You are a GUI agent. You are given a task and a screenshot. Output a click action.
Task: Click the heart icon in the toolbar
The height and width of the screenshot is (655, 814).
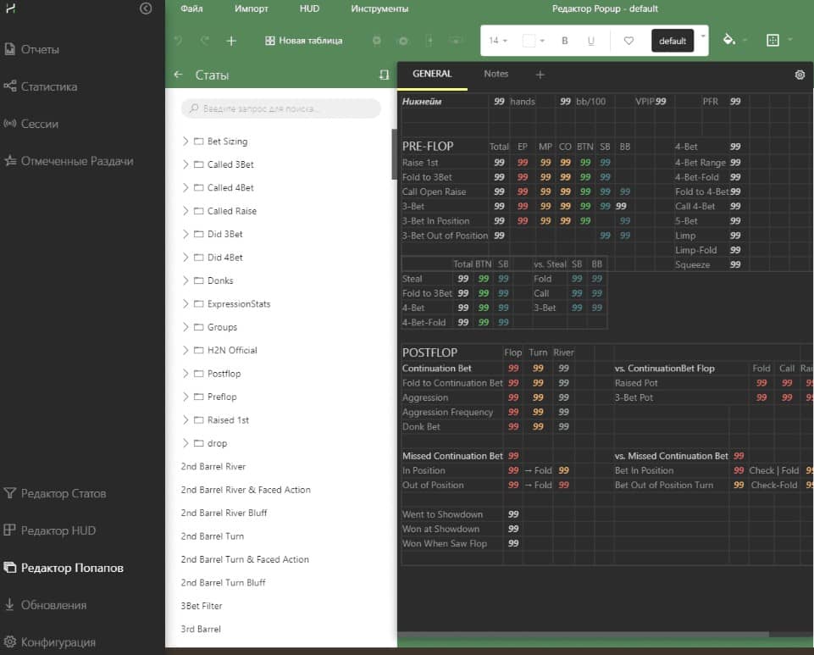click(628, 41)
